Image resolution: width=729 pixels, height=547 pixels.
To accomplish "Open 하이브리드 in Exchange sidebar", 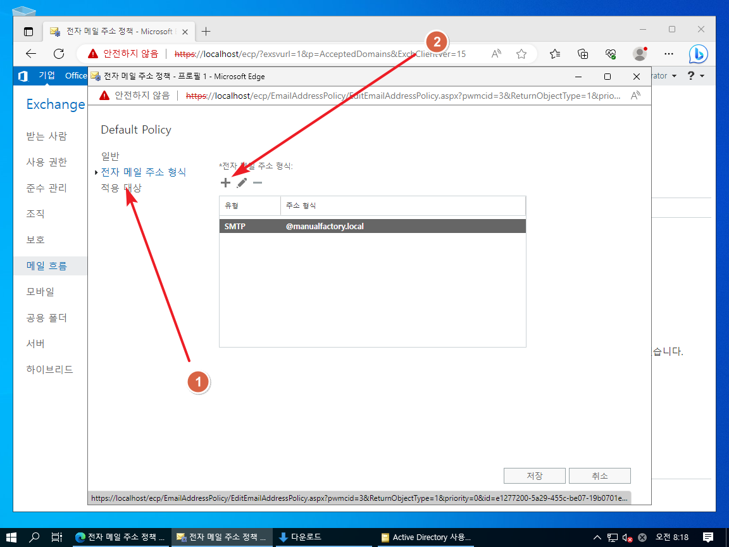I will click(50, 369).
